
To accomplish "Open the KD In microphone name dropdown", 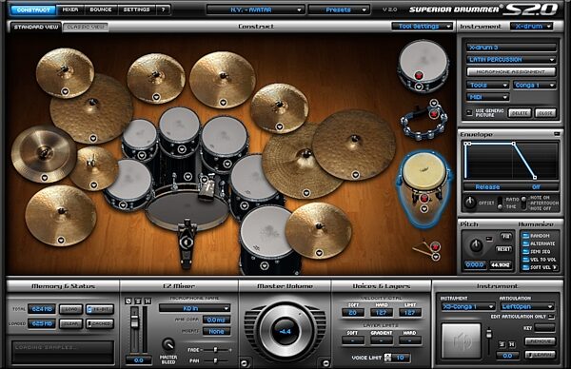I will coord(194,308).
